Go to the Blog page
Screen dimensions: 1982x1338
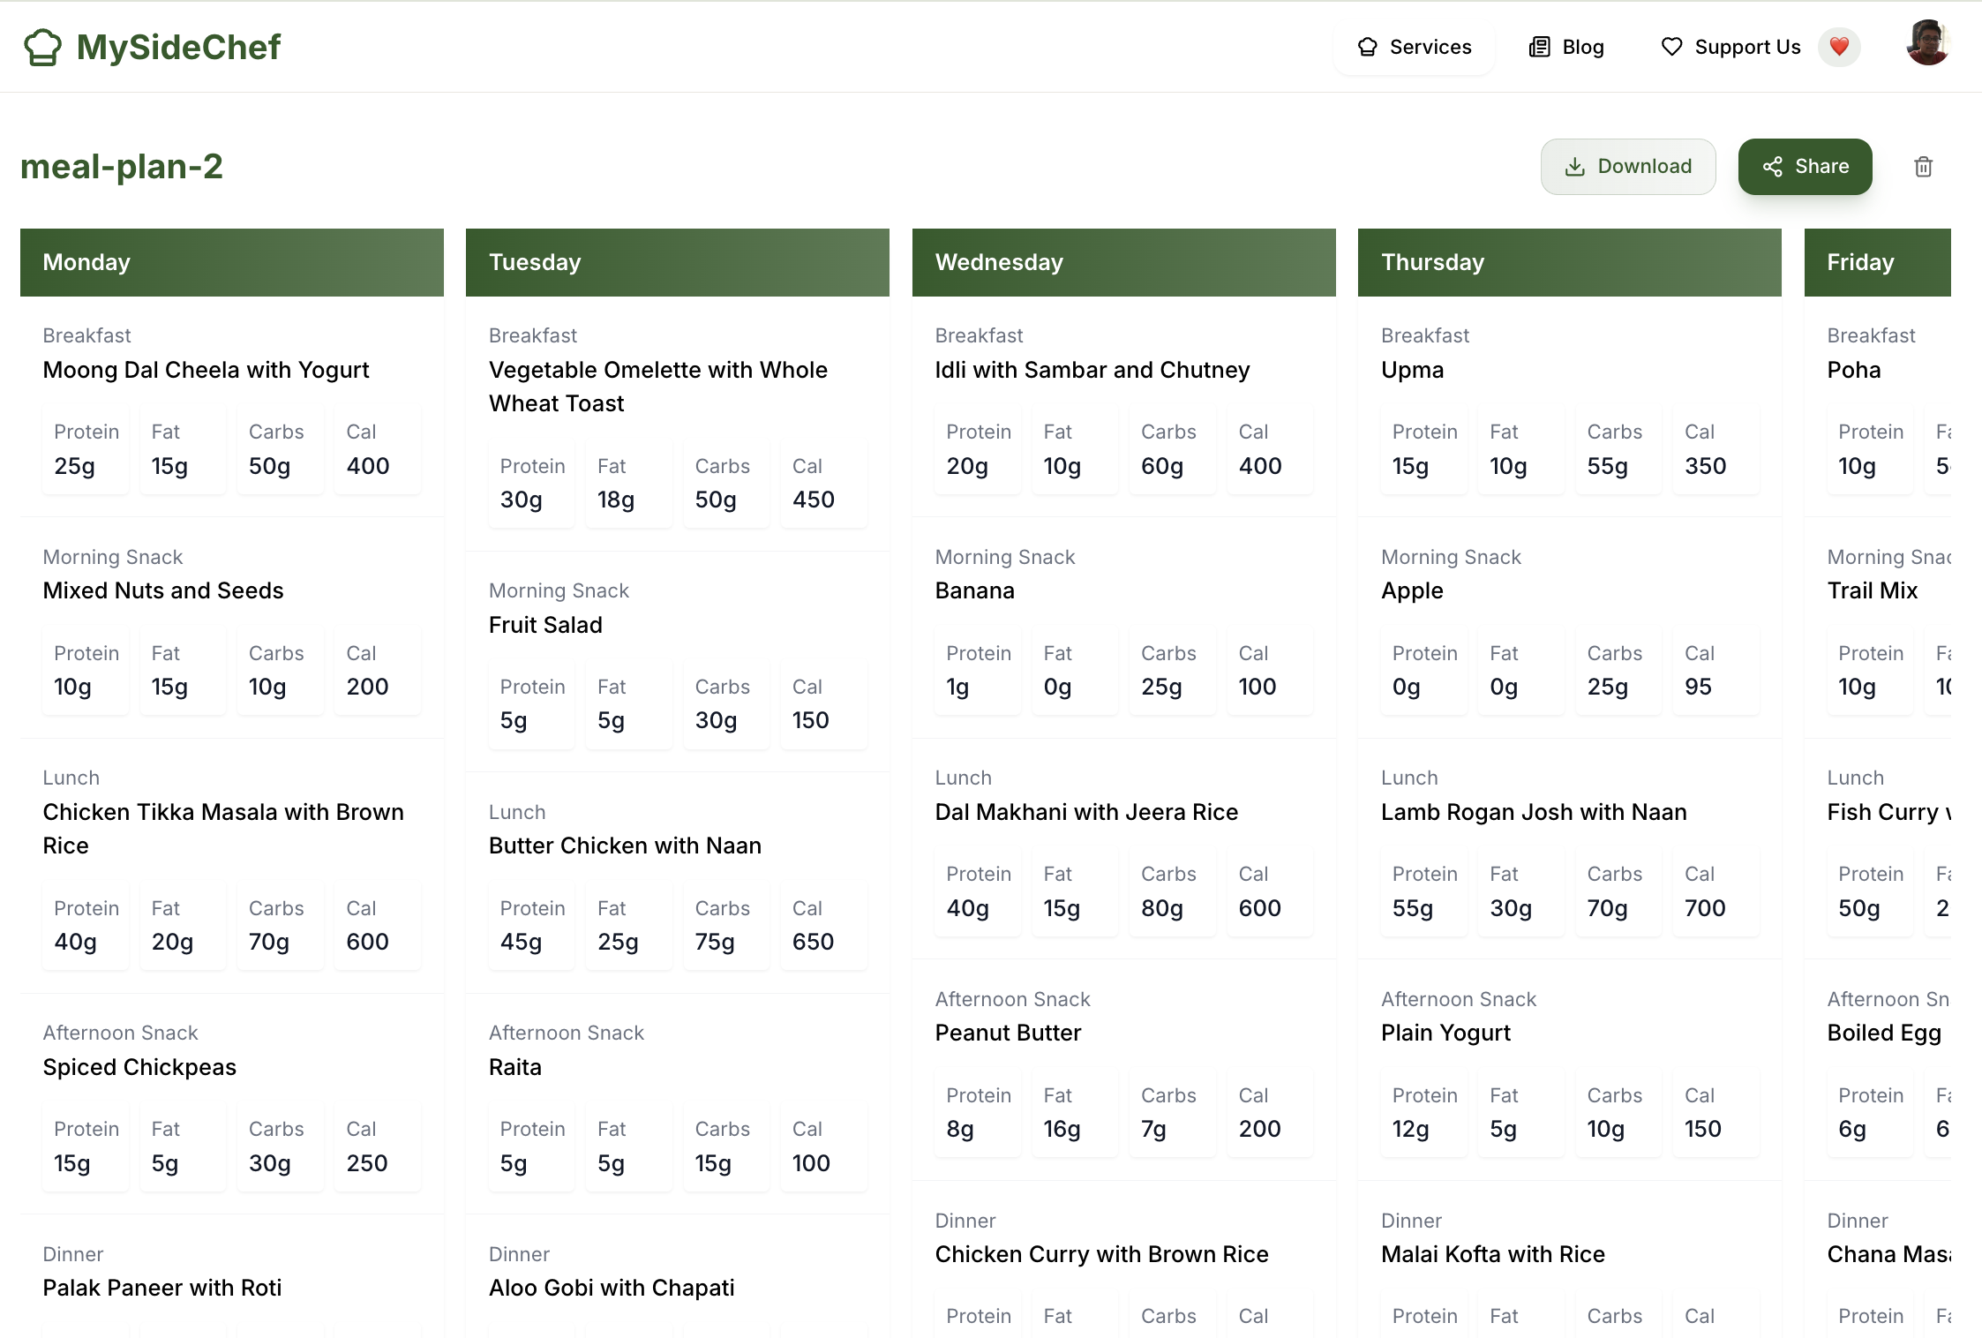(1567, 47)
